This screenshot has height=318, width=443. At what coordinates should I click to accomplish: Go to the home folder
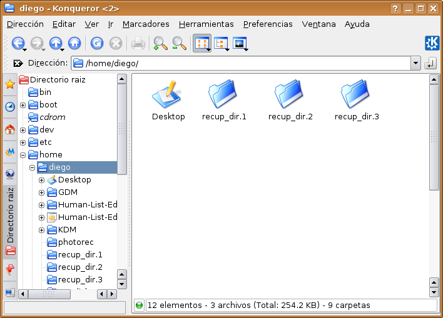point(74,43)
